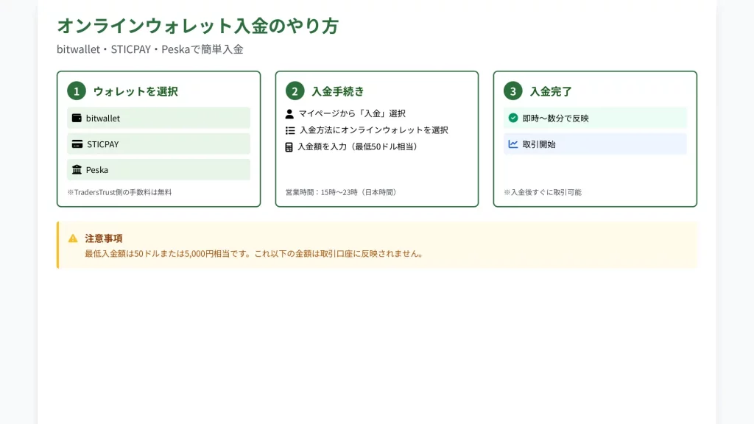Click the user icon next to マイページ
The image size is (754, 424).
(289, 114)
